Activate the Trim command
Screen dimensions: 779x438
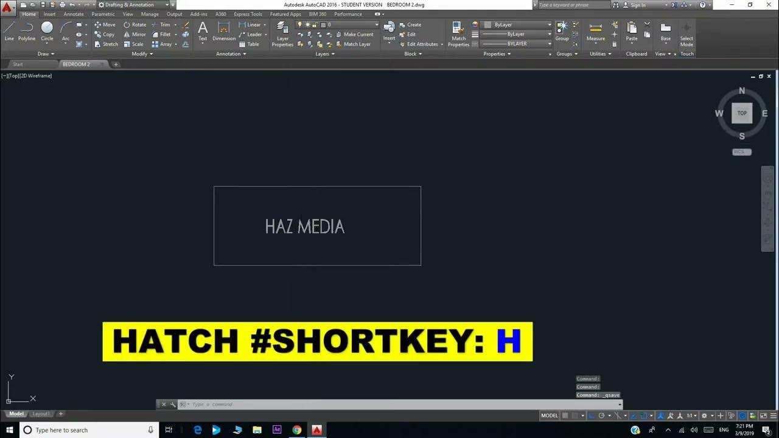pos(161,25)
